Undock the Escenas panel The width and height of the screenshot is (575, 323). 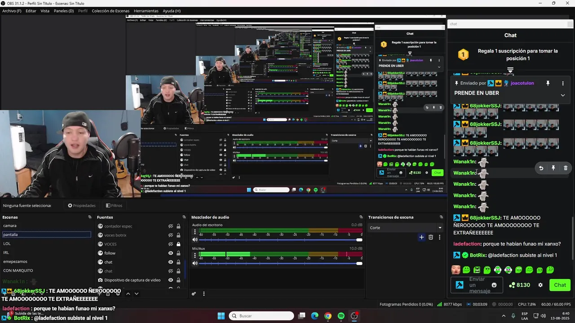[x=90, y=217]
